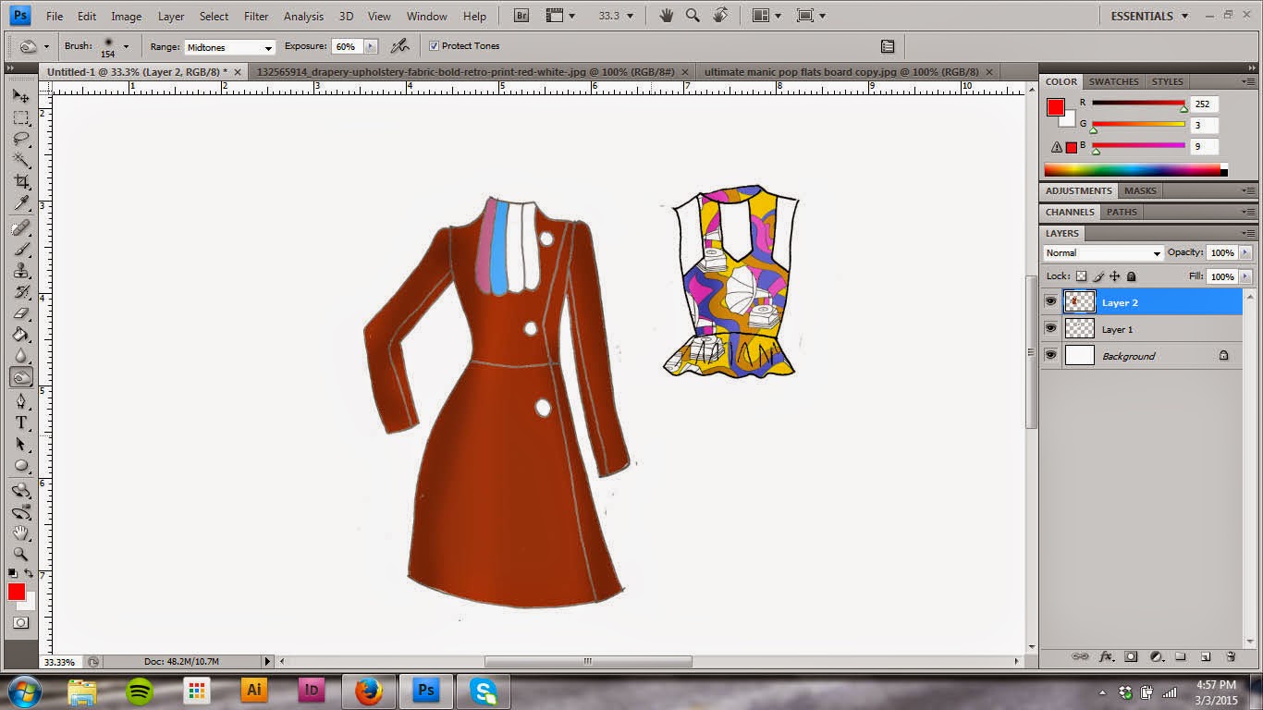Open the Normal blend mode dropdown
Screen dimensions: 1263x710
pos(1103,253)
